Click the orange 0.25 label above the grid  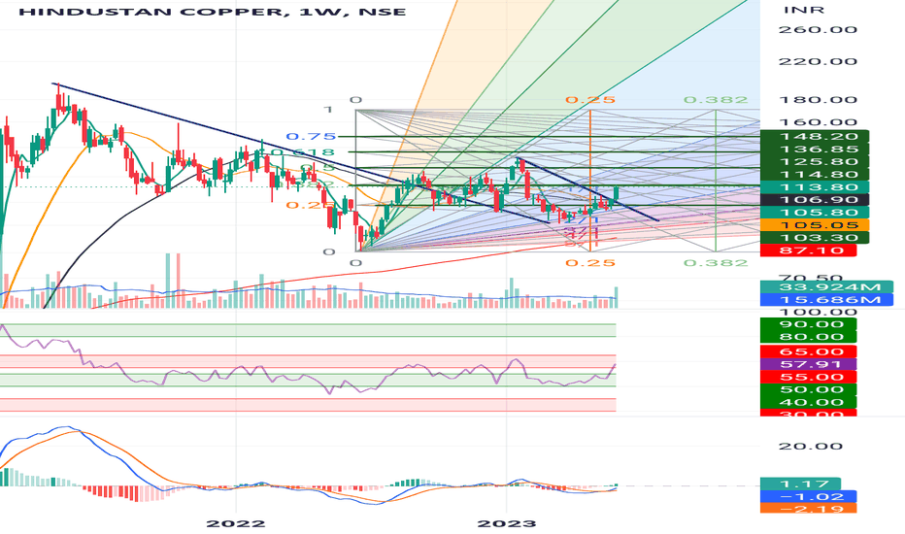[x=590, y=100]
